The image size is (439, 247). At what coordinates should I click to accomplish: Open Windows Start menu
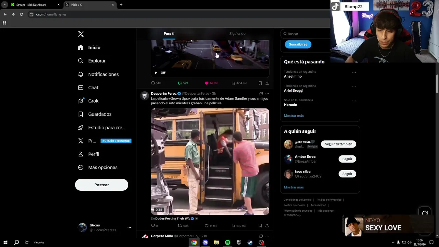pos(5,243)
